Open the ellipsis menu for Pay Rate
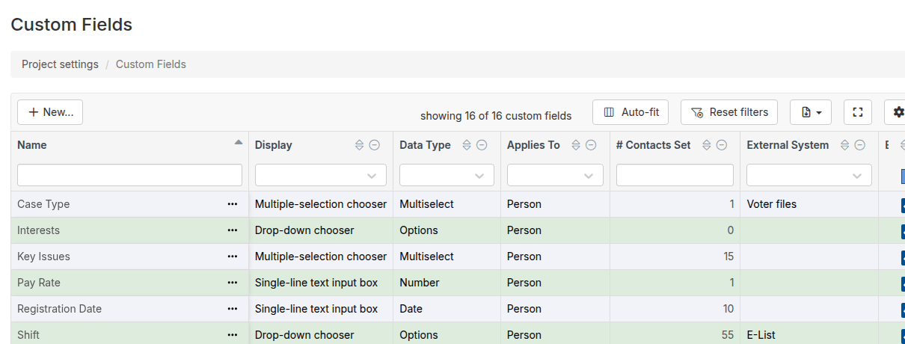The height and width of the screenshot is (344, 905). point(232,283)
